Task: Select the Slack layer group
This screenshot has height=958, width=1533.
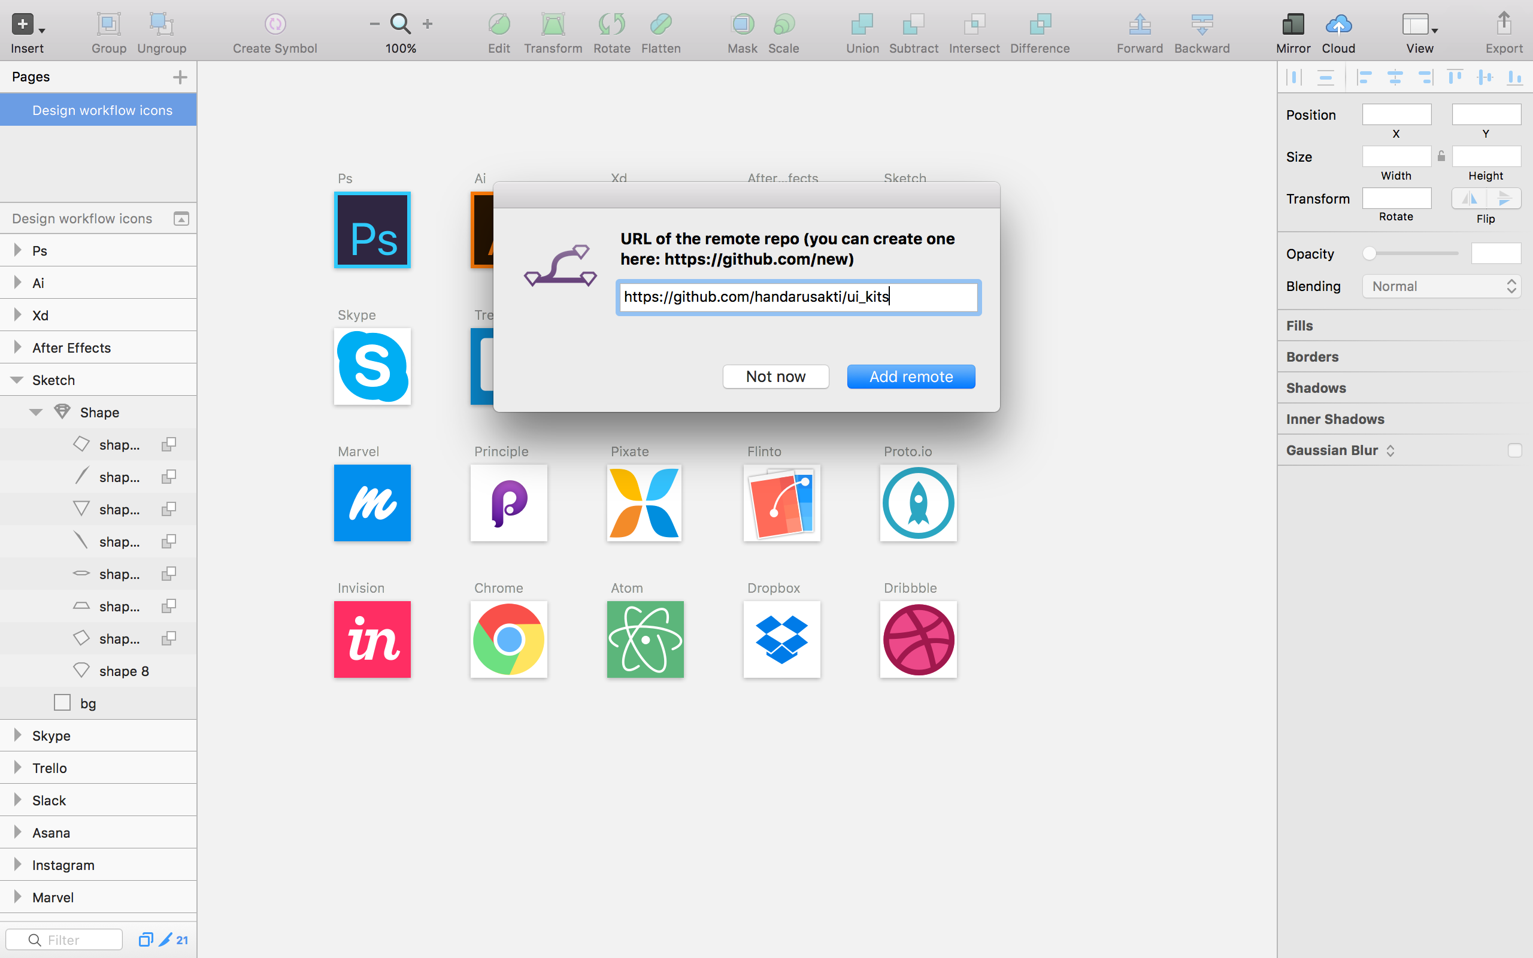Action: pyautogui.click(x=98, y=801)
